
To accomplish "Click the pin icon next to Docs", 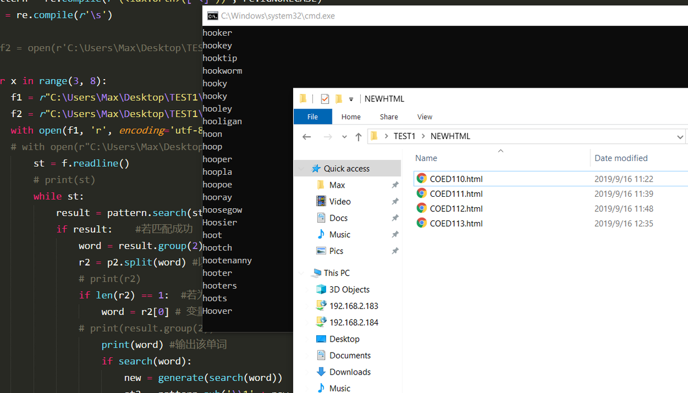I will click(x=395, y=218).
